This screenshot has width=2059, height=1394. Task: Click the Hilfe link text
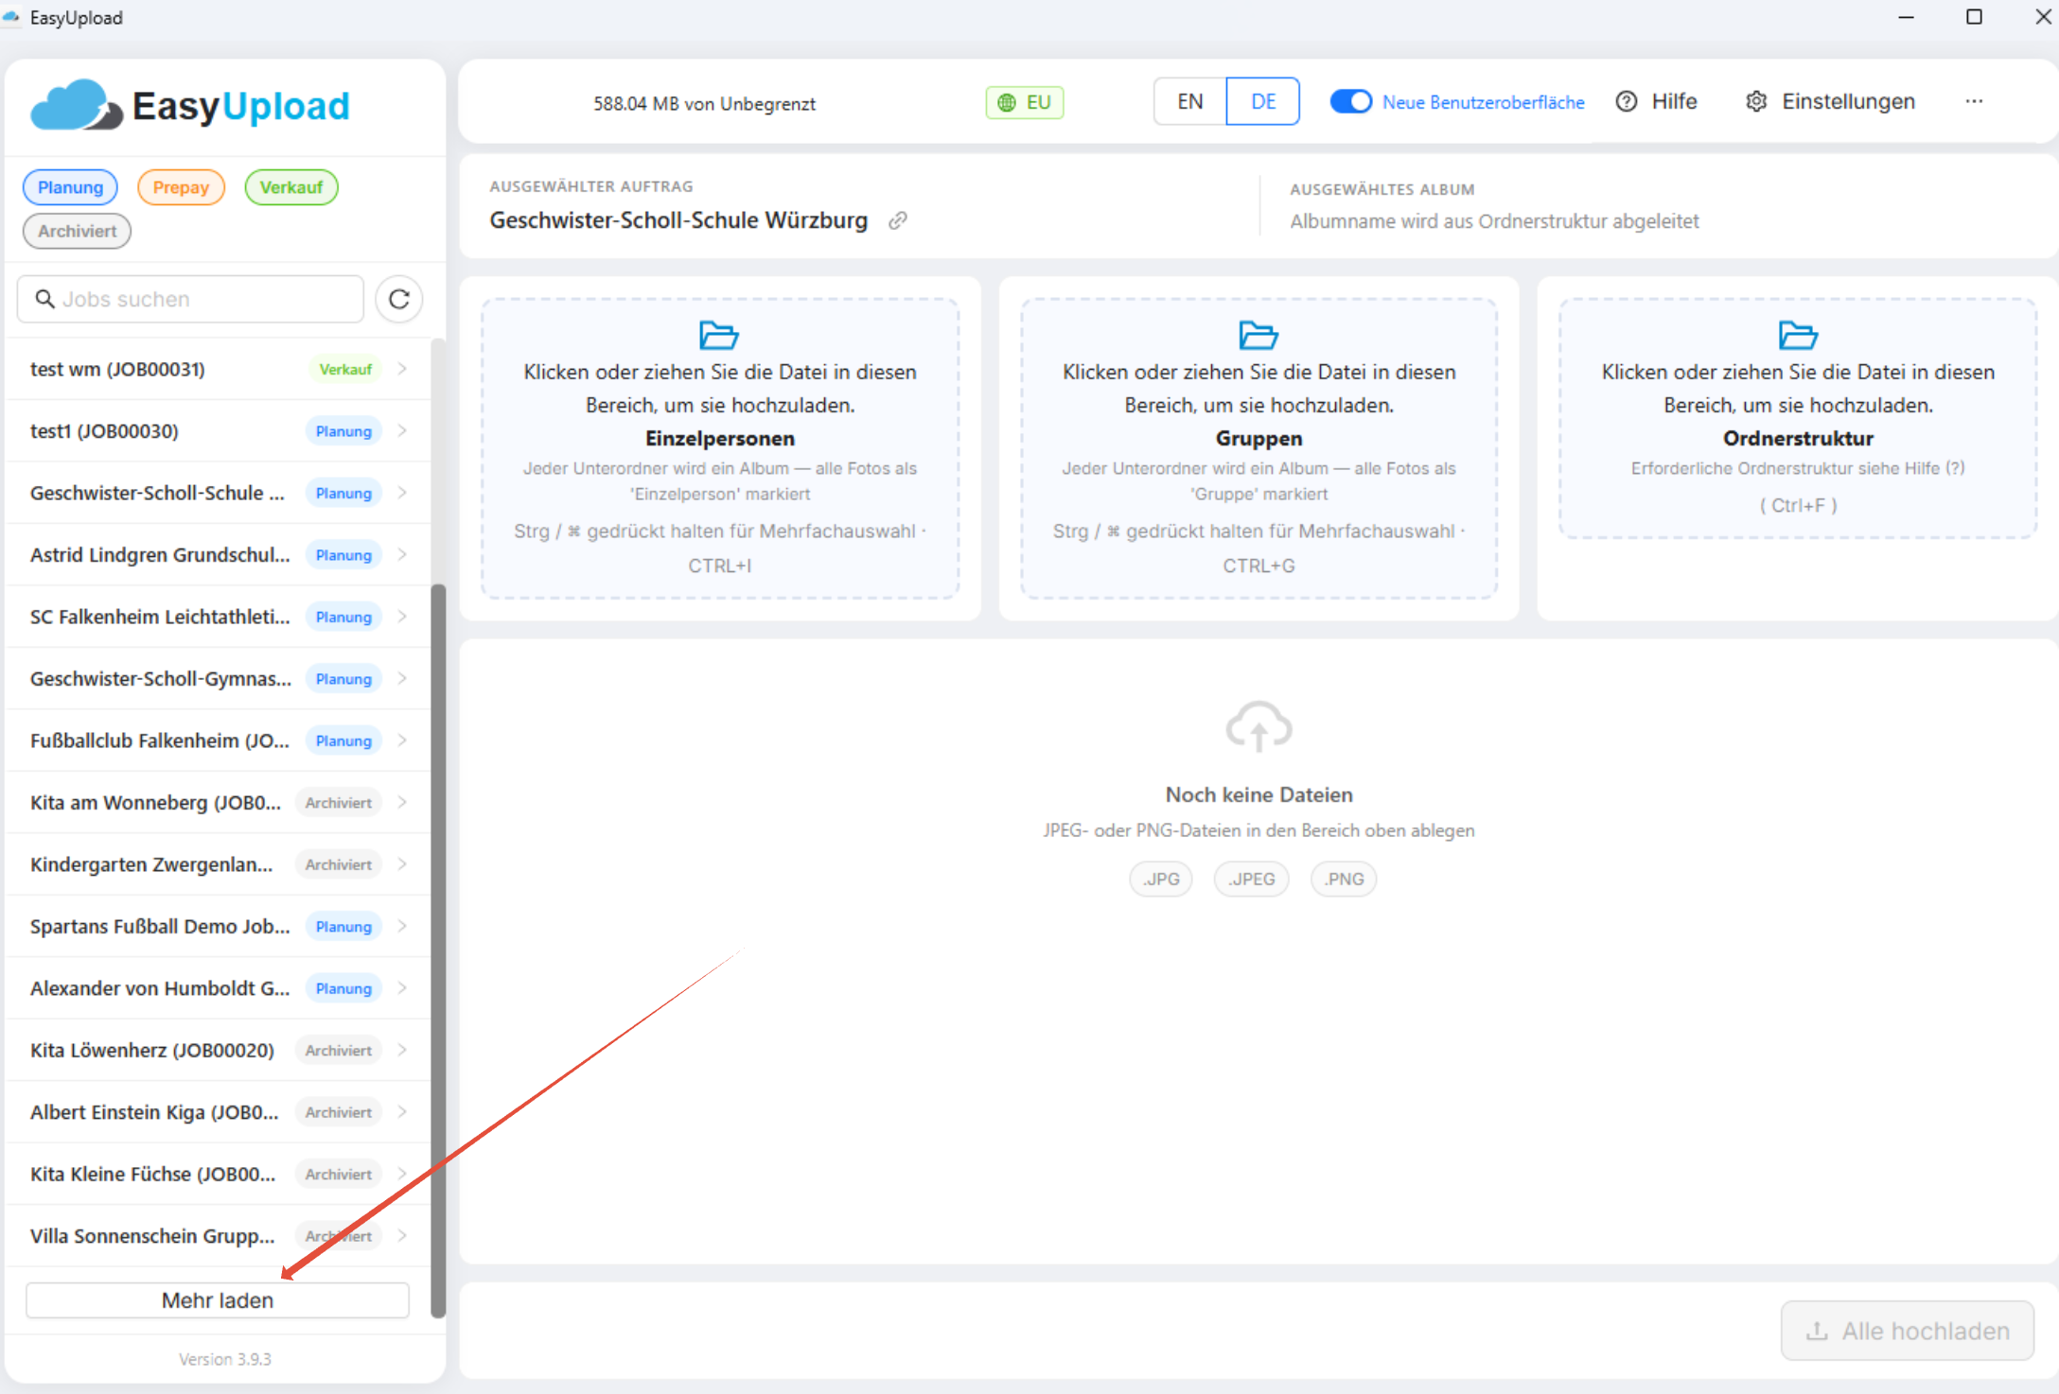click(1674, 101)
